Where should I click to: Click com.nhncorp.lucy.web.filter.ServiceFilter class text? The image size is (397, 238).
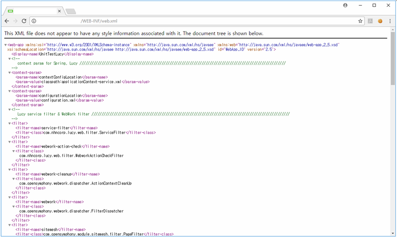pyautogui.click(x=85, y=133)
